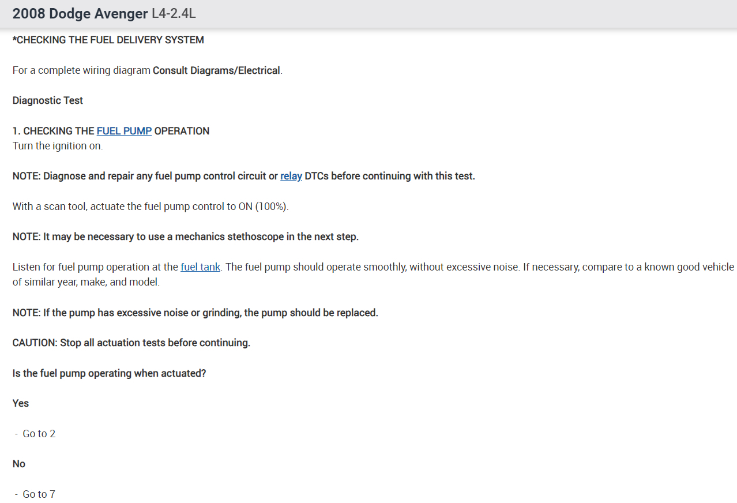Viewport: 737px width, 503px height.
Task: Click the Go to 2 step
Action: 39,434
